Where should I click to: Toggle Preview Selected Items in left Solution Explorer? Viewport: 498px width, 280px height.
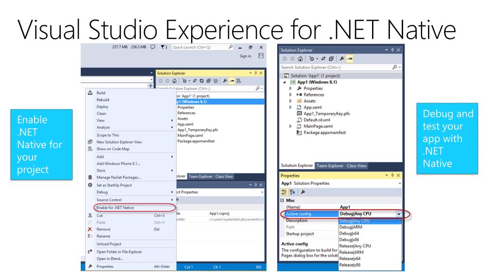click(x=232, y=81)
